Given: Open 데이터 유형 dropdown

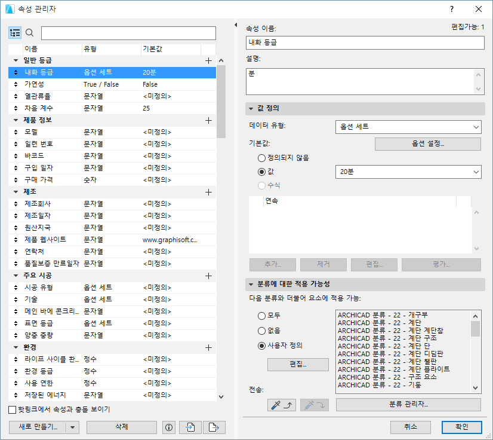Looking at the screenshot, I should pyautogui.click(x=408, y=127).
